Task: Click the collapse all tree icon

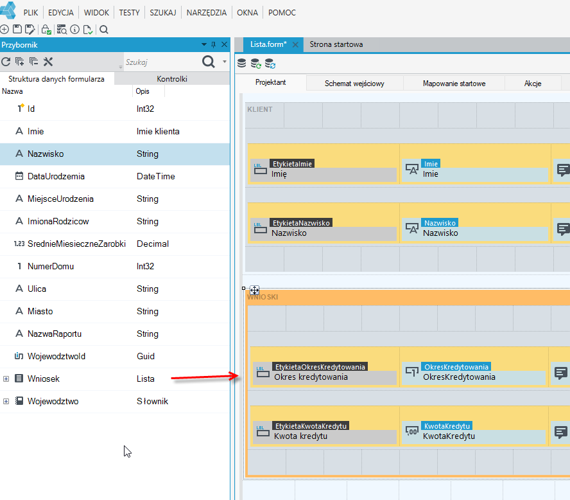Action: click(34, 62)
